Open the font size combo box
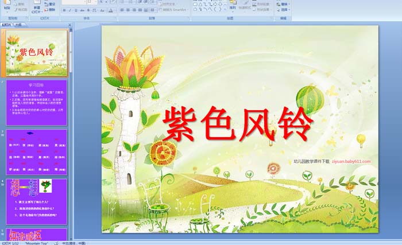 pos(92,2)
